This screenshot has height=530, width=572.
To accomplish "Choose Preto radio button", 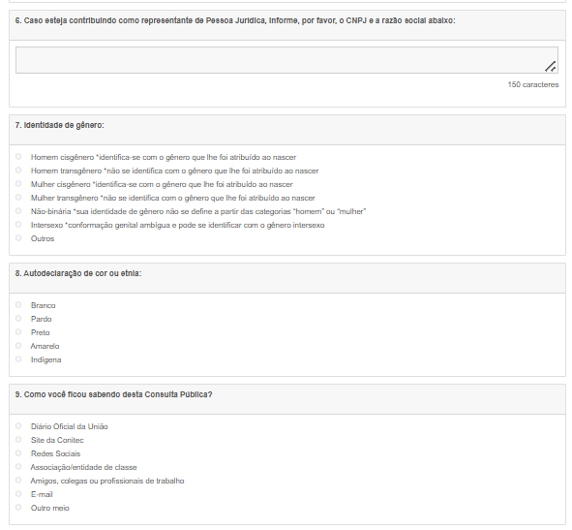I will point(18,332).
